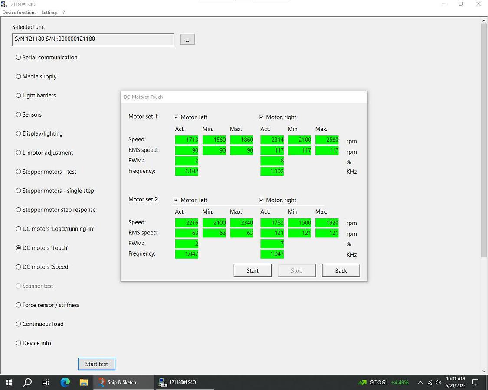Open Task View on the taskbar
The width and height of the screenshot is (488, 390).
coord(46,382)
